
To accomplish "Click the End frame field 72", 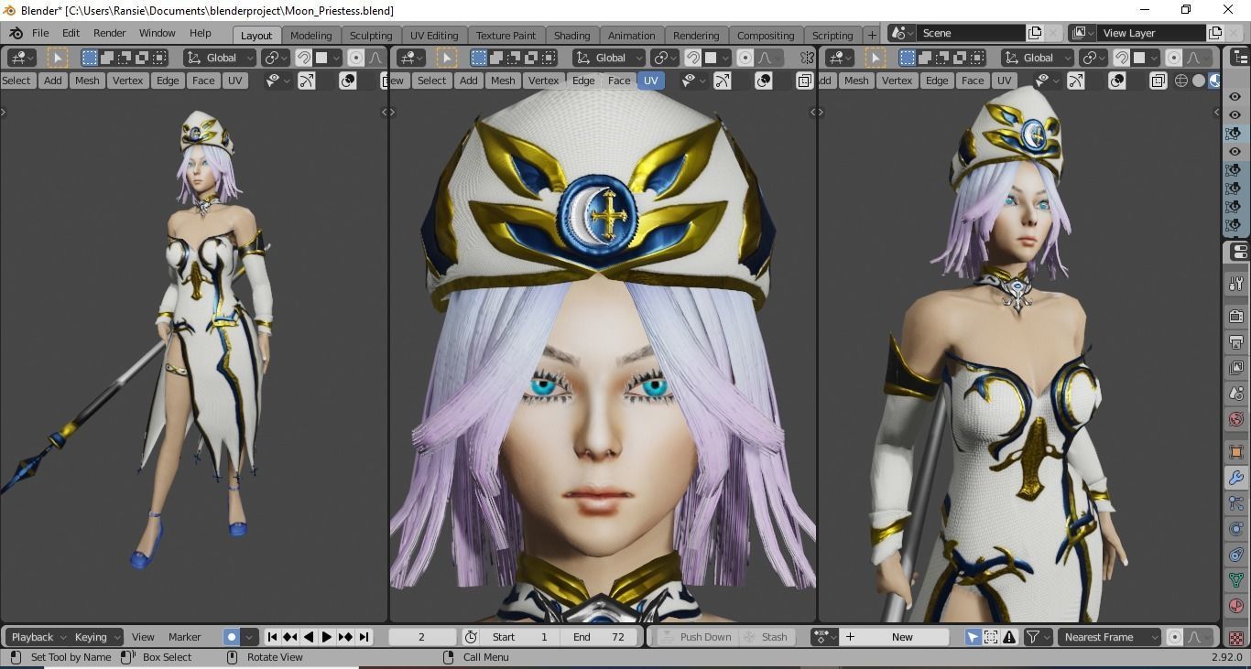I will tap(599, 637).
